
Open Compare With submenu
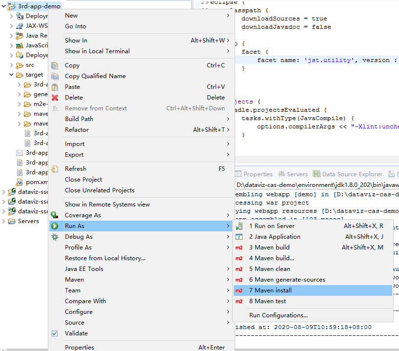coord(141,301)
